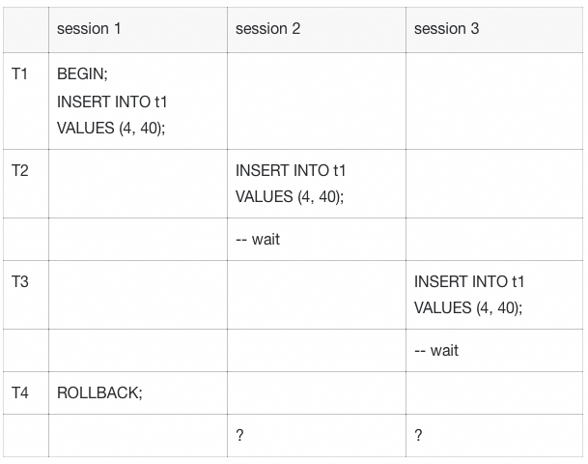
Task: Click the session 3 column header
Action: [x=446, y=29]
